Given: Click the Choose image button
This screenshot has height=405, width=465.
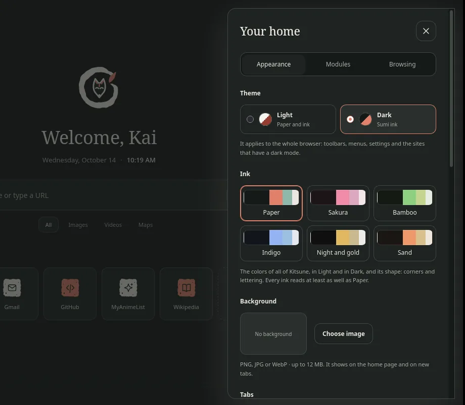Looking at the screenshot, I should (x=343, y=334).
